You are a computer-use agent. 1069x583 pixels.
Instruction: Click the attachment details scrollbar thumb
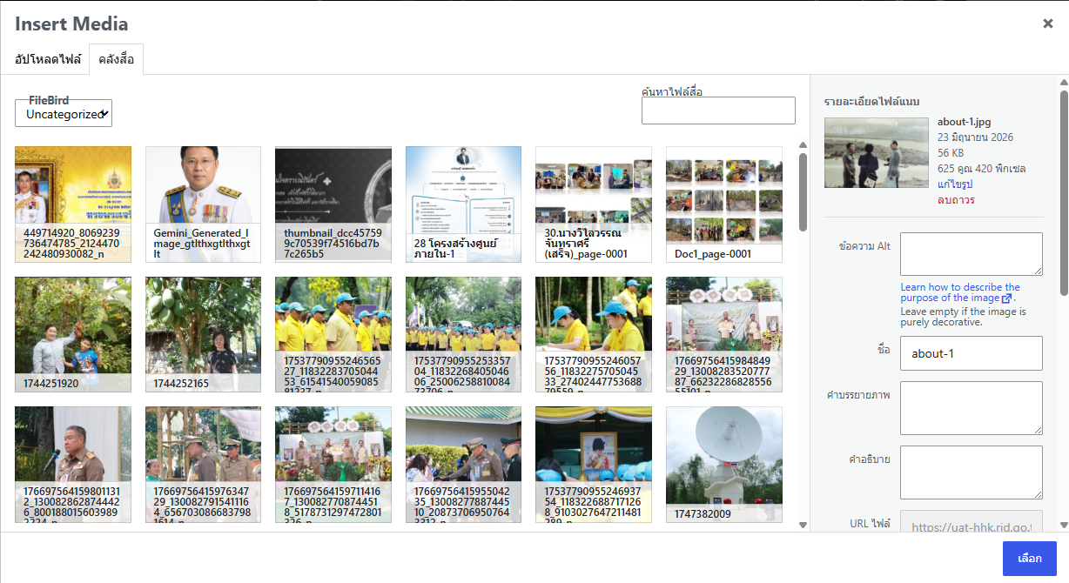tap(1064, 192)
